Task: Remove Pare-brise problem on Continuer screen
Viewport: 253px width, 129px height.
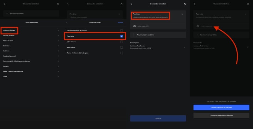Action: [x=182, y=14]
